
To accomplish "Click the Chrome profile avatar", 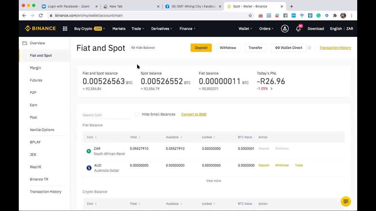I will (x=343, y=16).
